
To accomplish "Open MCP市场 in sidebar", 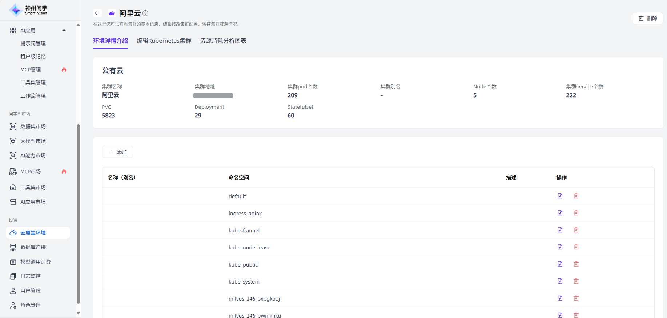I will point(31,172).
